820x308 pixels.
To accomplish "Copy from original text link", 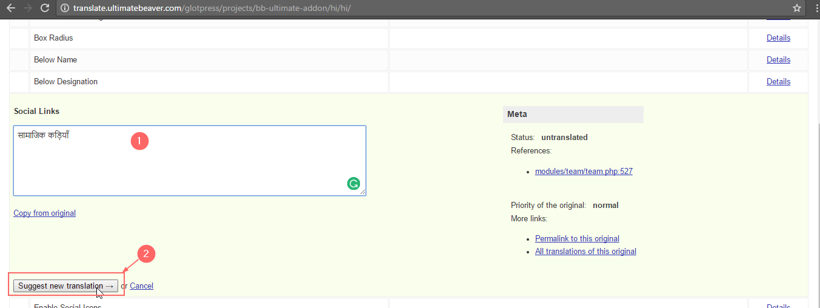I will tap(44, 213).
